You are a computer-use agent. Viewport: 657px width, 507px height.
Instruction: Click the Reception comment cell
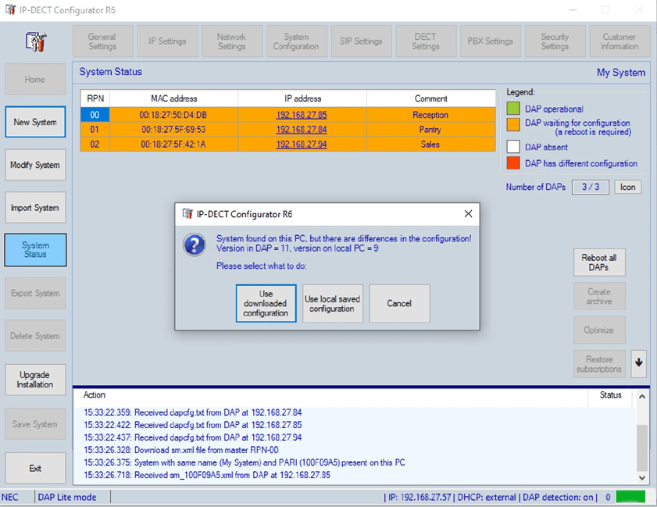[430, 115]
